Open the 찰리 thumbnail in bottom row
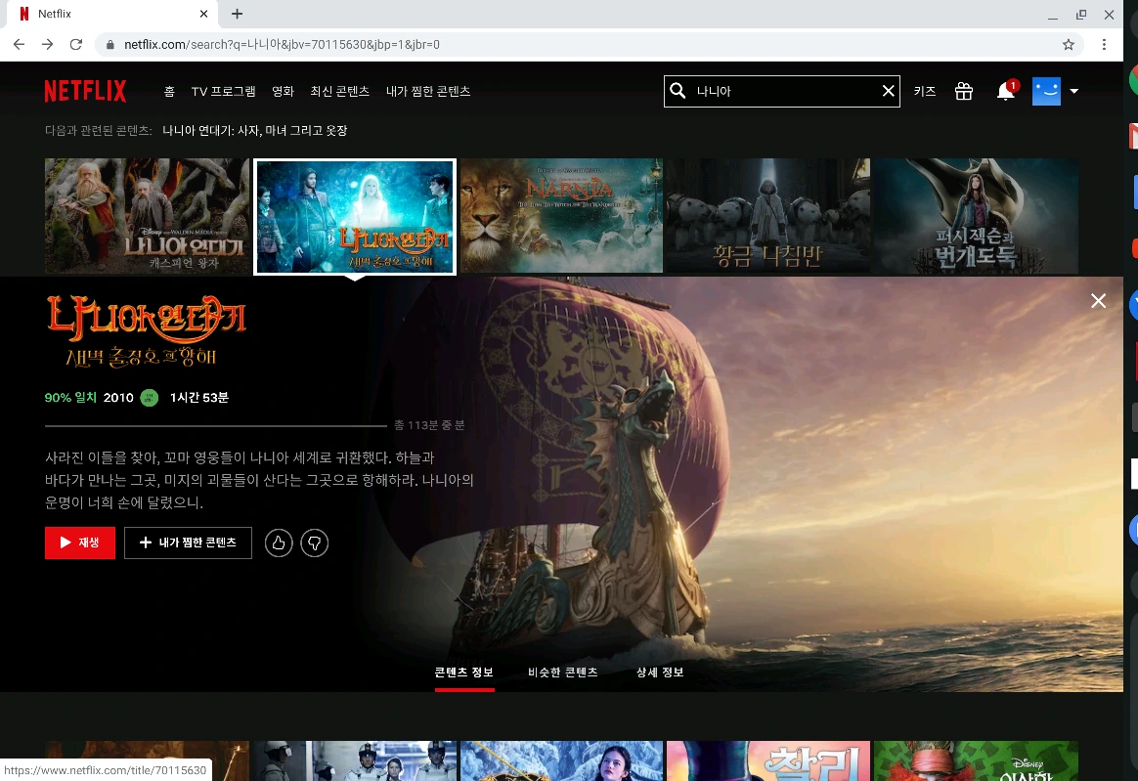 767,760
